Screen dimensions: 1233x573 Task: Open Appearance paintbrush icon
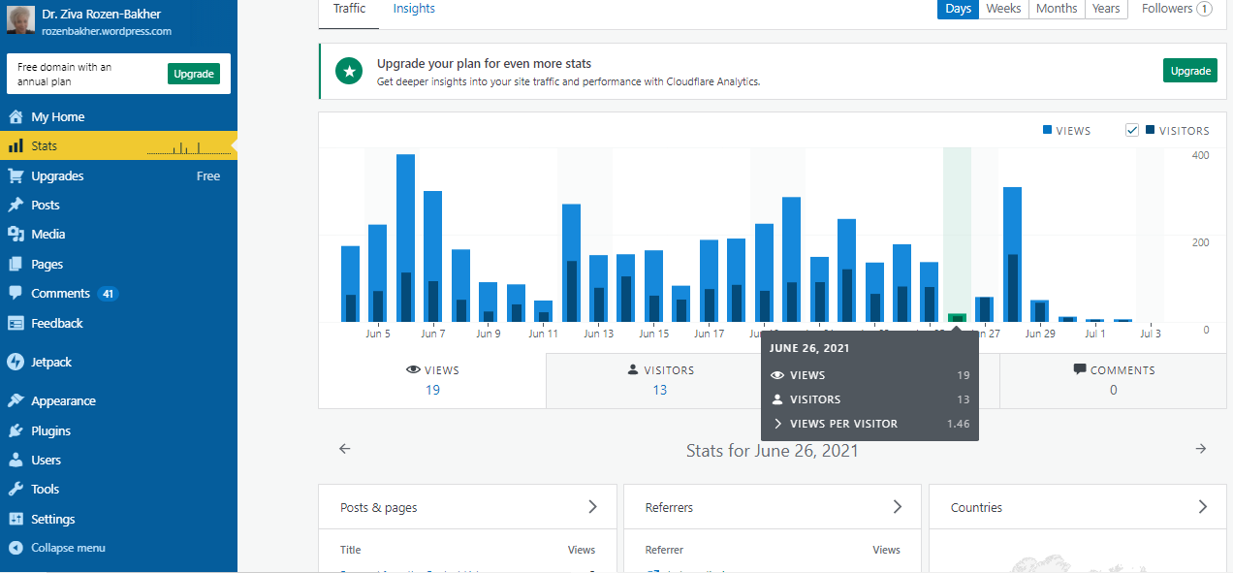[x=16, y=400]
